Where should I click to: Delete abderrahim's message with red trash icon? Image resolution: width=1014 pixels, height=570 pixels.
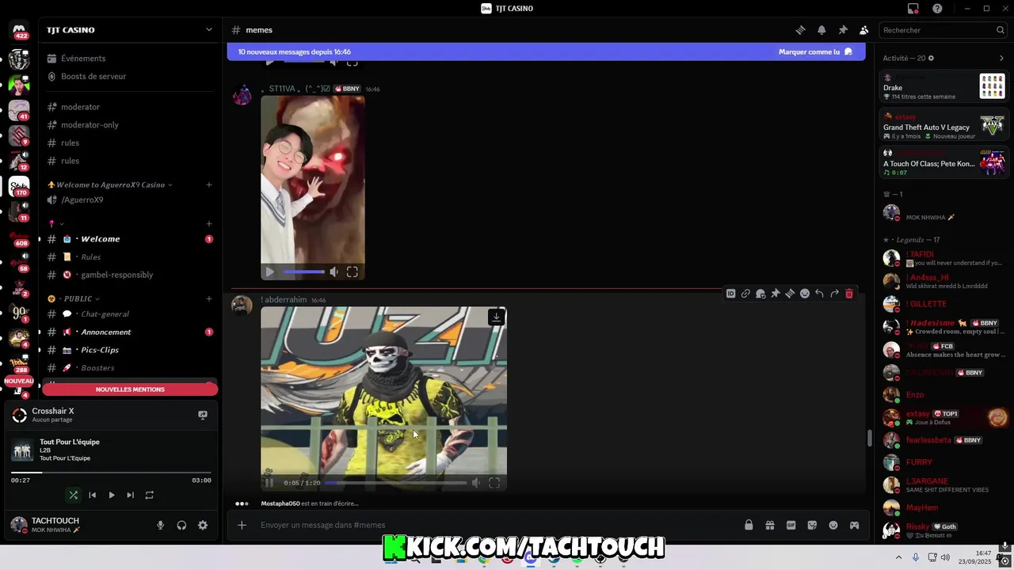click(x=849, y=294)
